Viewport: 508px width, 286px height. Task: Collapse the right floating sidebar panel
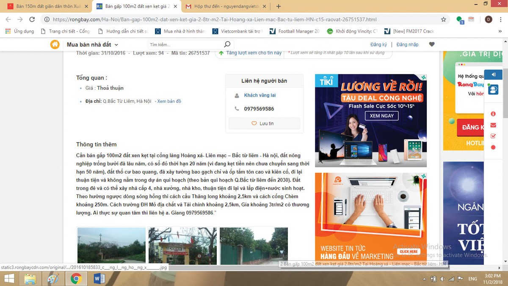click(493, 75)
